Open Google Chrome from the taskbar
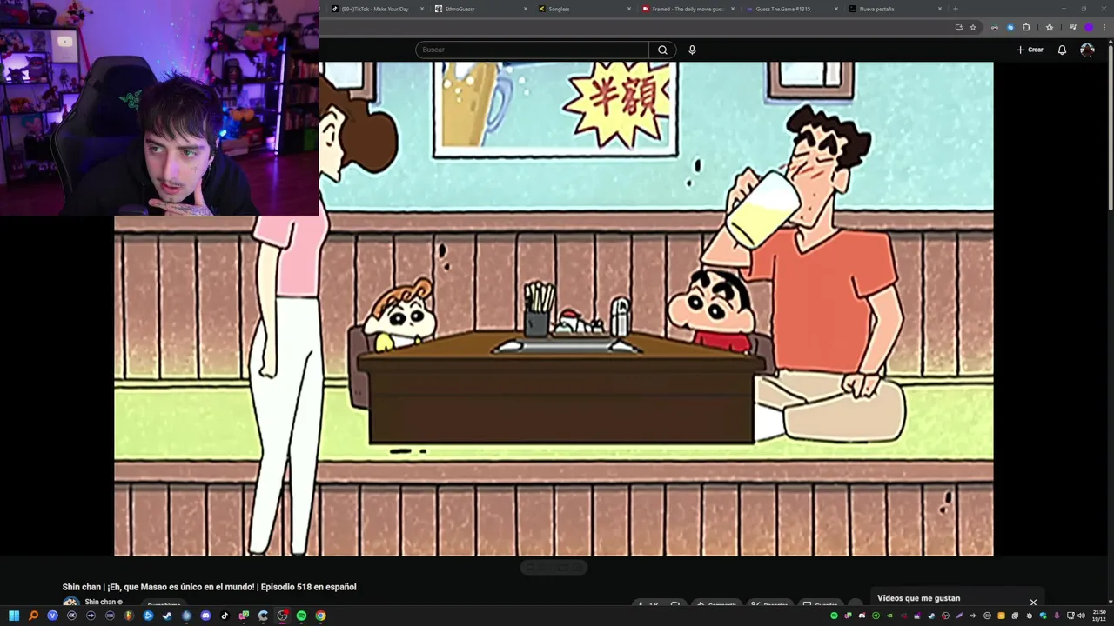The height and width of the screenshot is (626, 1114). (x=320, y=616)
